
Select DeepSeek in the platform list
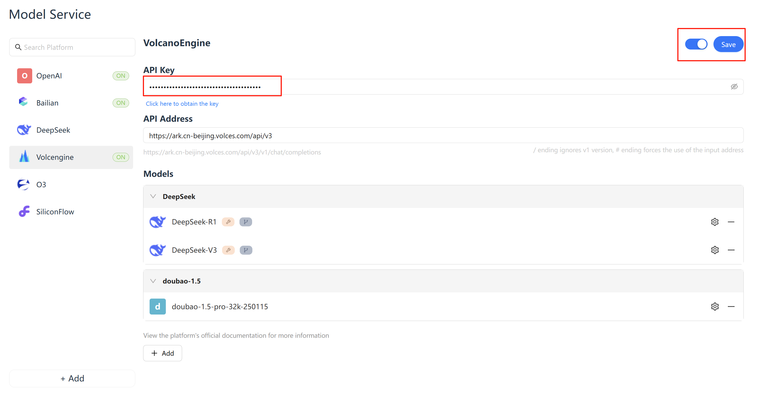[71, 130]
